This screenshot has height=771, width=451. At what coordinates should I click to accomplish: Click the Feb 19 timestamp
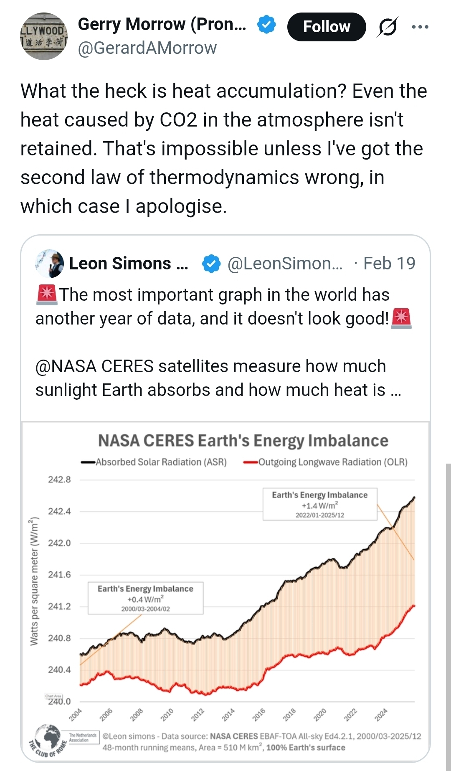click(x=389, y=264)
